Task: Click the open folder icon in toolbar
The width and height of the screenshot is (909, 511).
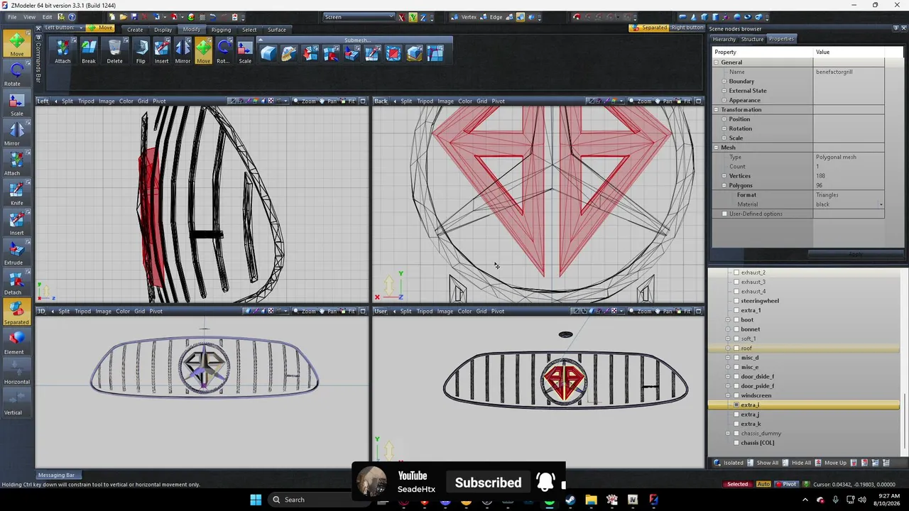Action: click(x=123, y=17)
